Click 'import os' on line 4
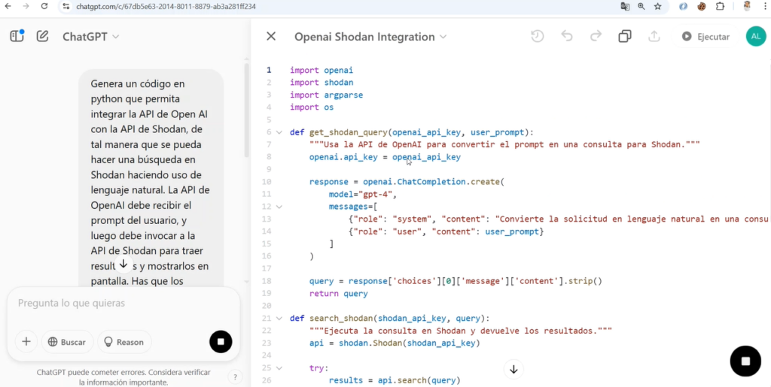 [x=311, y=107]
